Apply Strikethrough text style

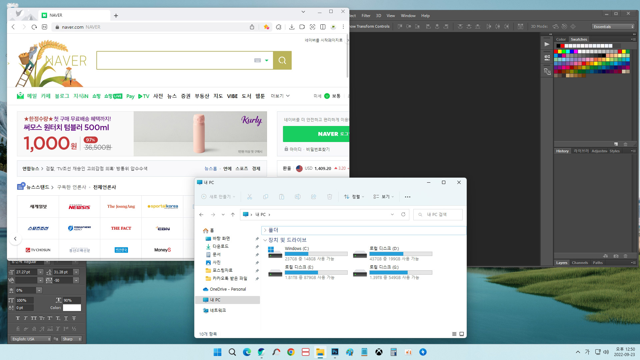tap(74, 318)
